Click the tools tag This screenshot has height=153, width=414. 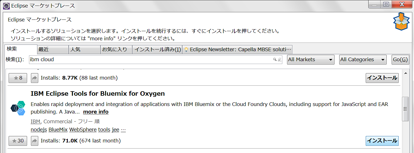[x=104, y=130]
